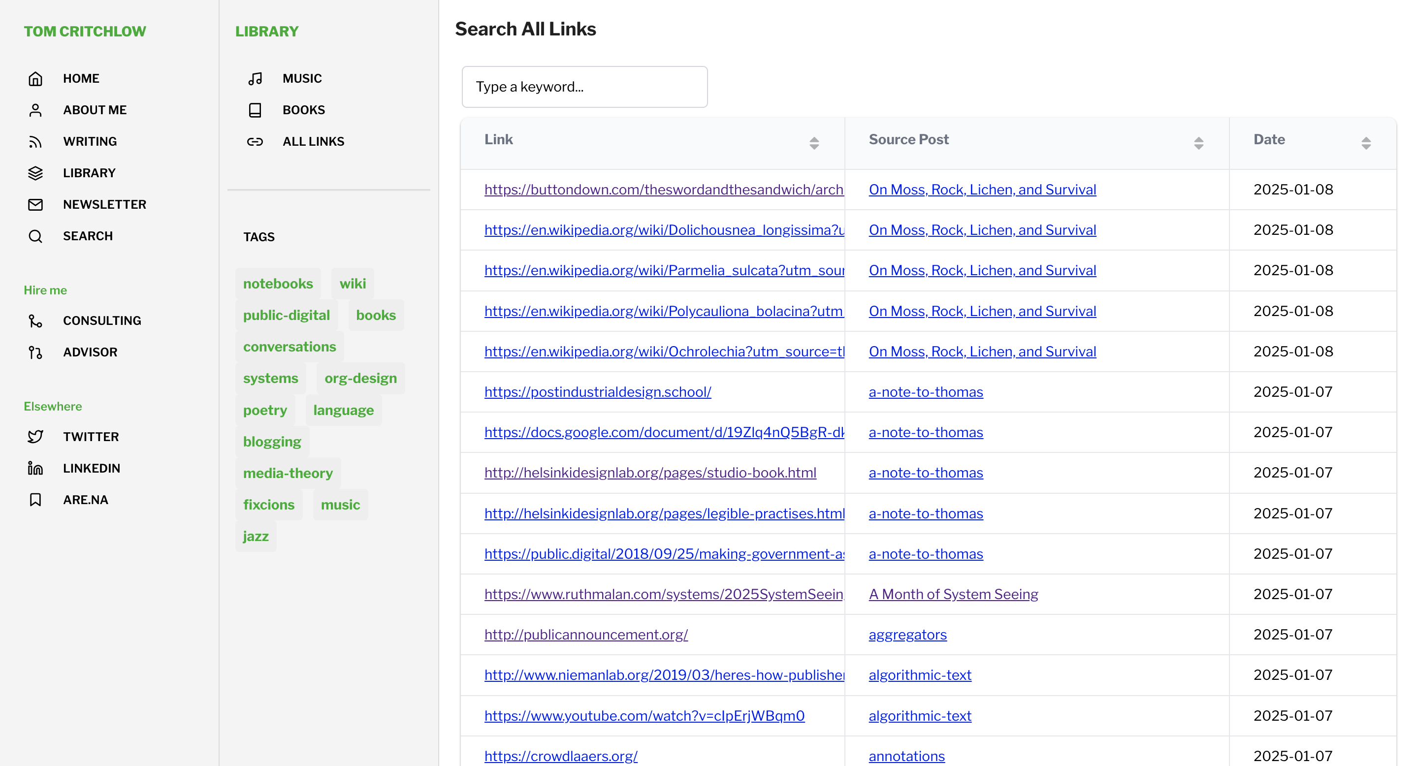1418x766 pixels.
Task: Open Writing via RSS feed icon
Action: pyautogui.click(x=35, y=141)
